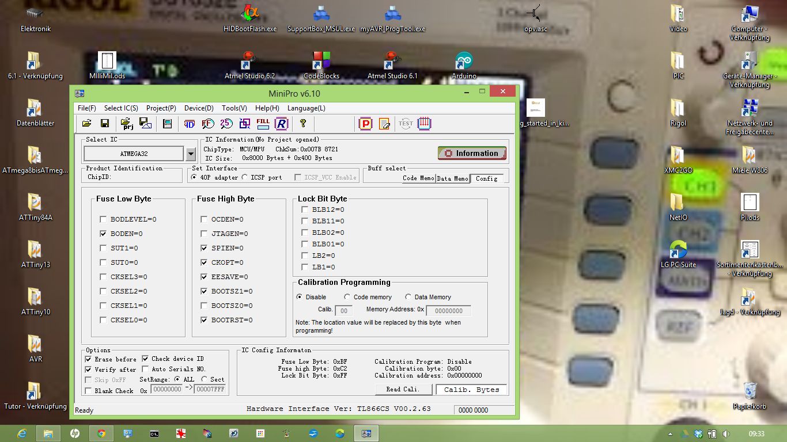Open project via the prj toolbar icon

127,123
